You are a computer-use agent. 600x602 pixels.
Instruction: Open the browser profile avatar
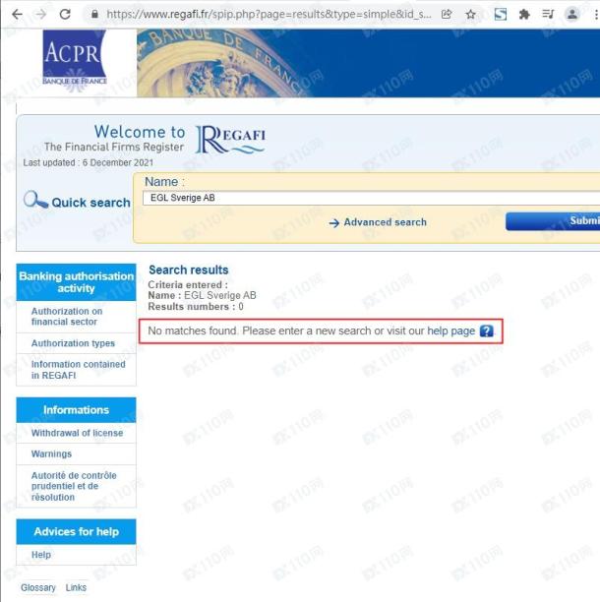point(572,15)
